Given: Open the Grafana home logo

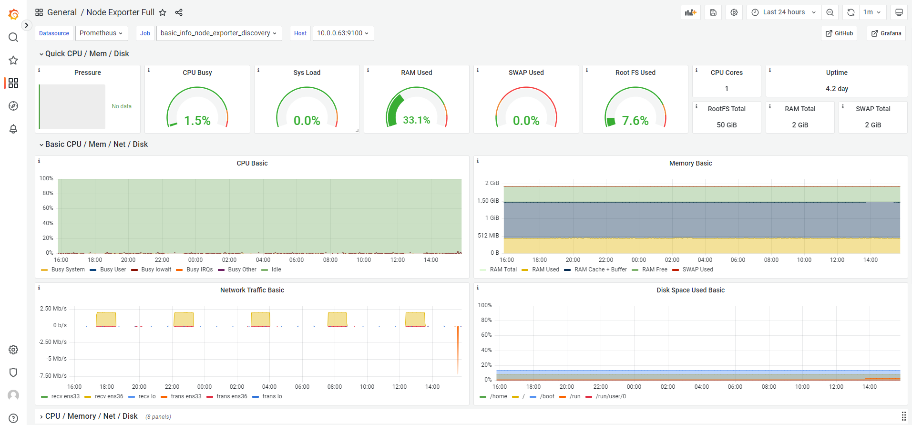Looking at the screenshot, I should point(13,14).
